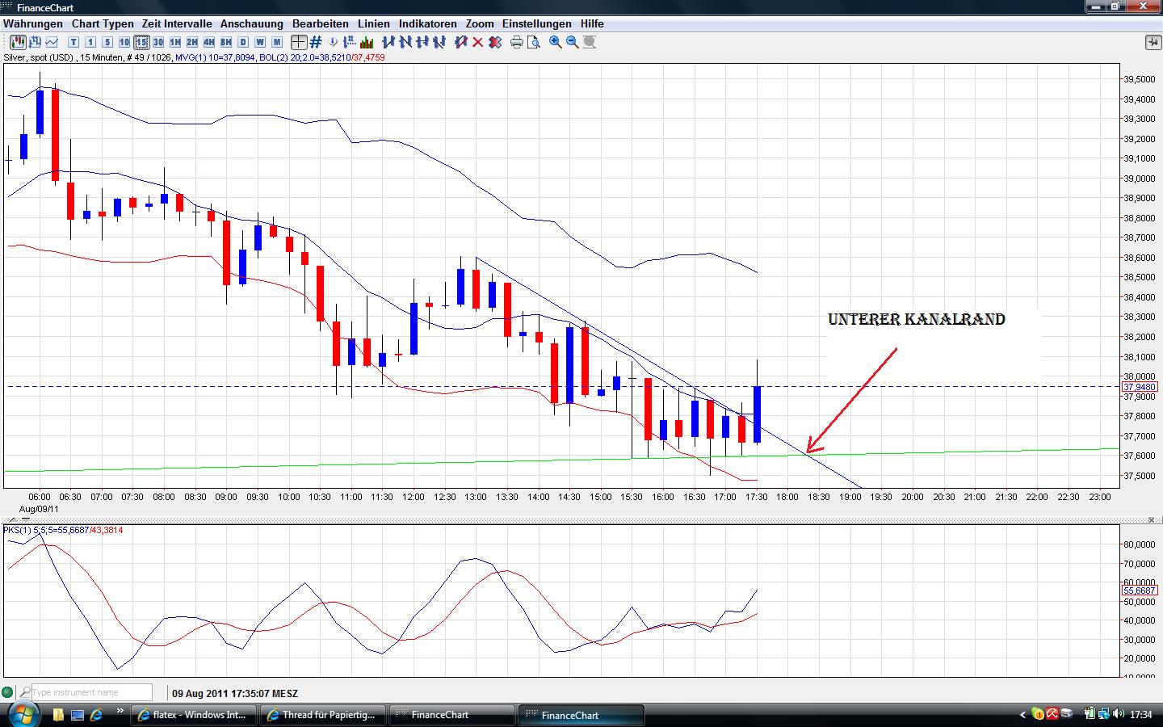
Task: Open the Zeit Intervalle menu
Action: 177,24
